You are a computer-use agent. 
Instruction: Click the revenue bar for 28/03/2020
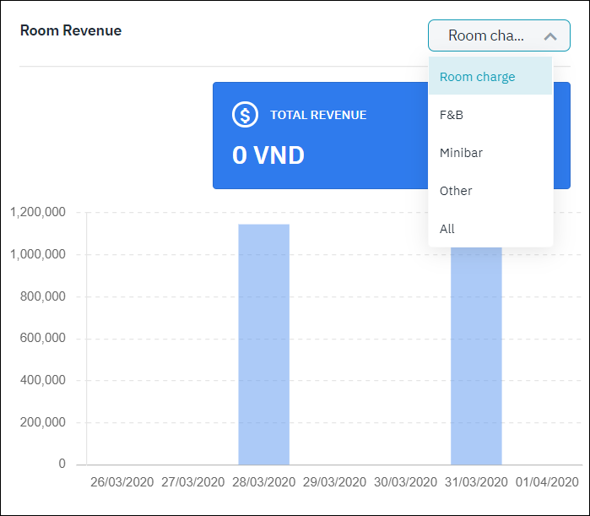pyautogui.click(x=263, y=345)
